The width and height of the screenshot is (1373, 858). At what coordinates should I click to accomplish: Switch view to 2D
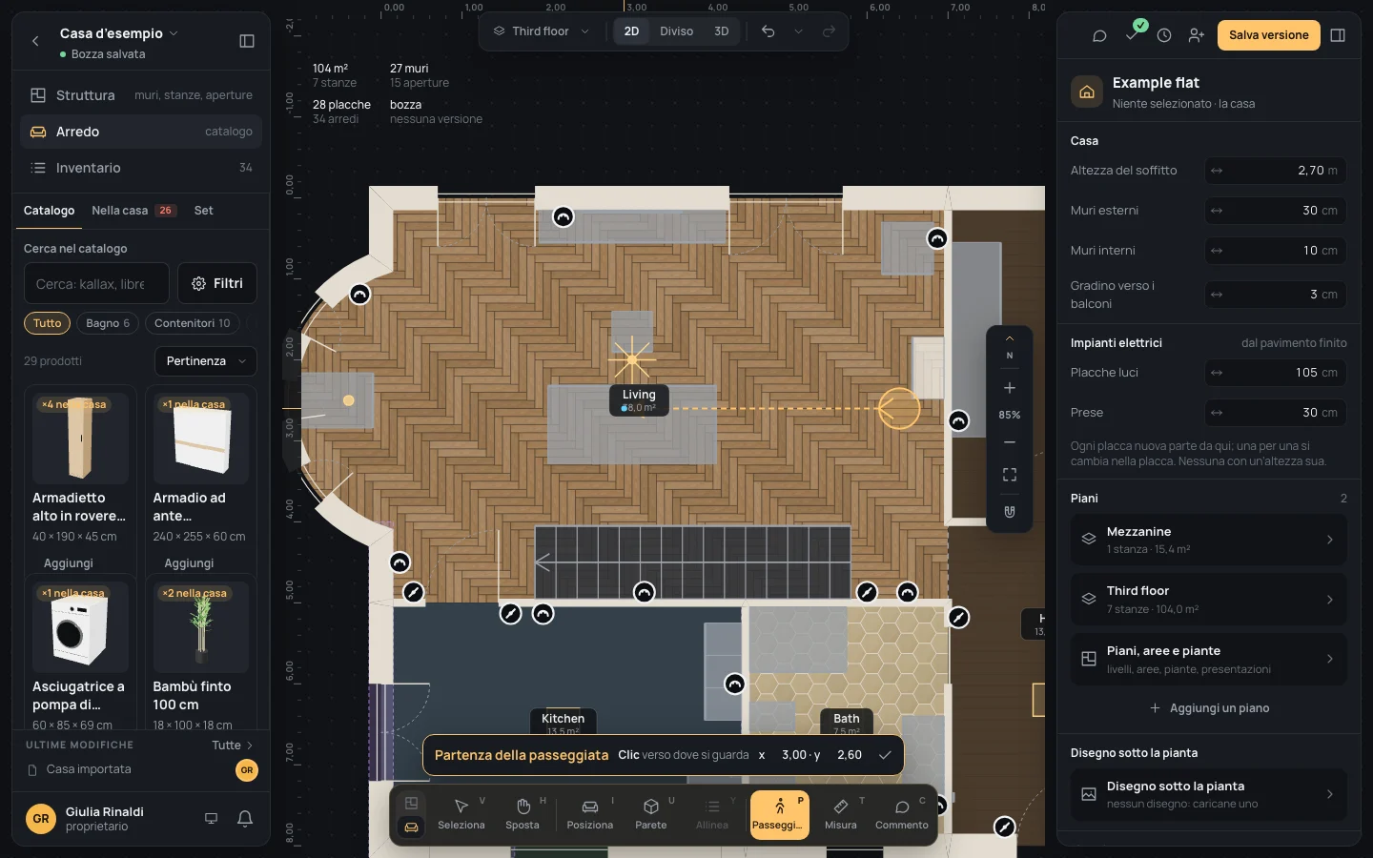(x=631, y=31)
